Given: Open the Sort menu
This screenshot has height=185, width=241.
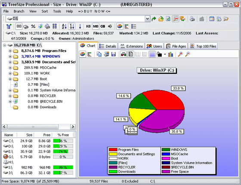Looking at the screenshot, I should pos(45,11).
